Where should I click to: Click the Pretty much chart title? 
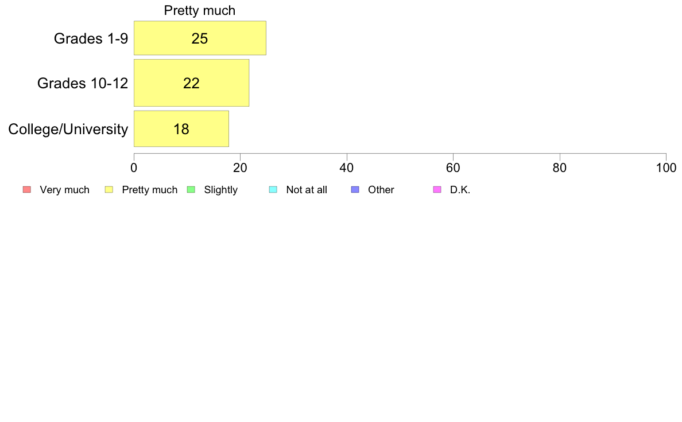point(200,10)
